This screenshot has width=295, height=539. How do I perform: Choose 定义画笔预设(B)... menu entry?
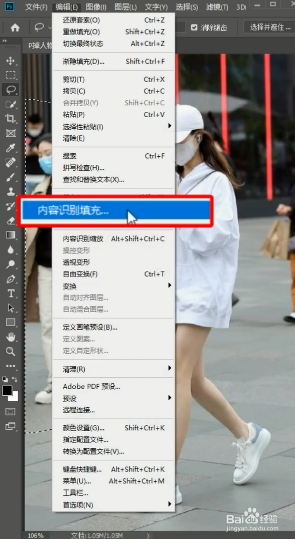pyautogui.click(x=113, y=327)
